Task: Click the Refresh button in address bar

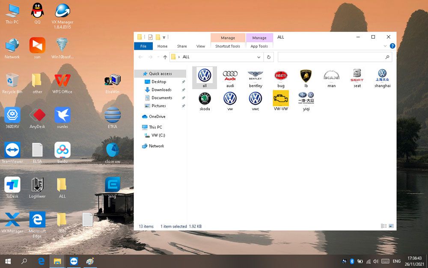Action: pos(269,57)
